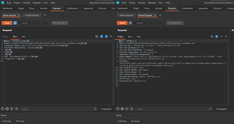Send the attack request in left window

(7, 23)
